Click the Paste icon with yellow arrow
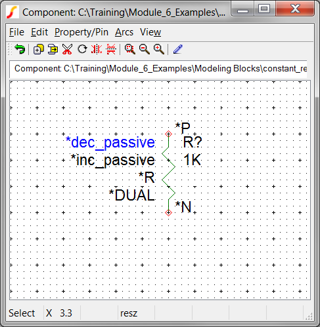Viewport: 320px width, 327px height. (x=53, y=49)
